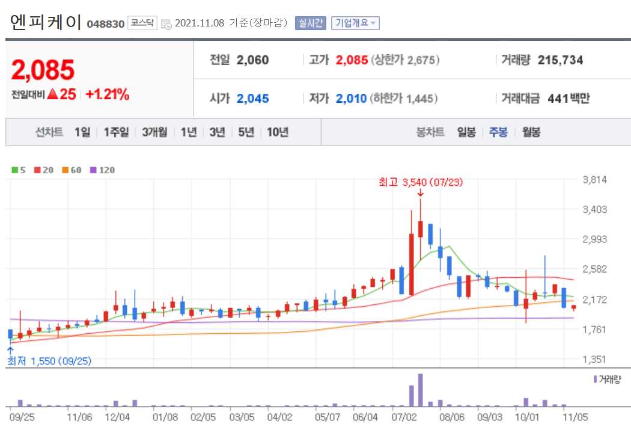This screenshot has width=631, height=427.
Task: Select the 1일 line chart tab
Action: (x=82, y=132)
